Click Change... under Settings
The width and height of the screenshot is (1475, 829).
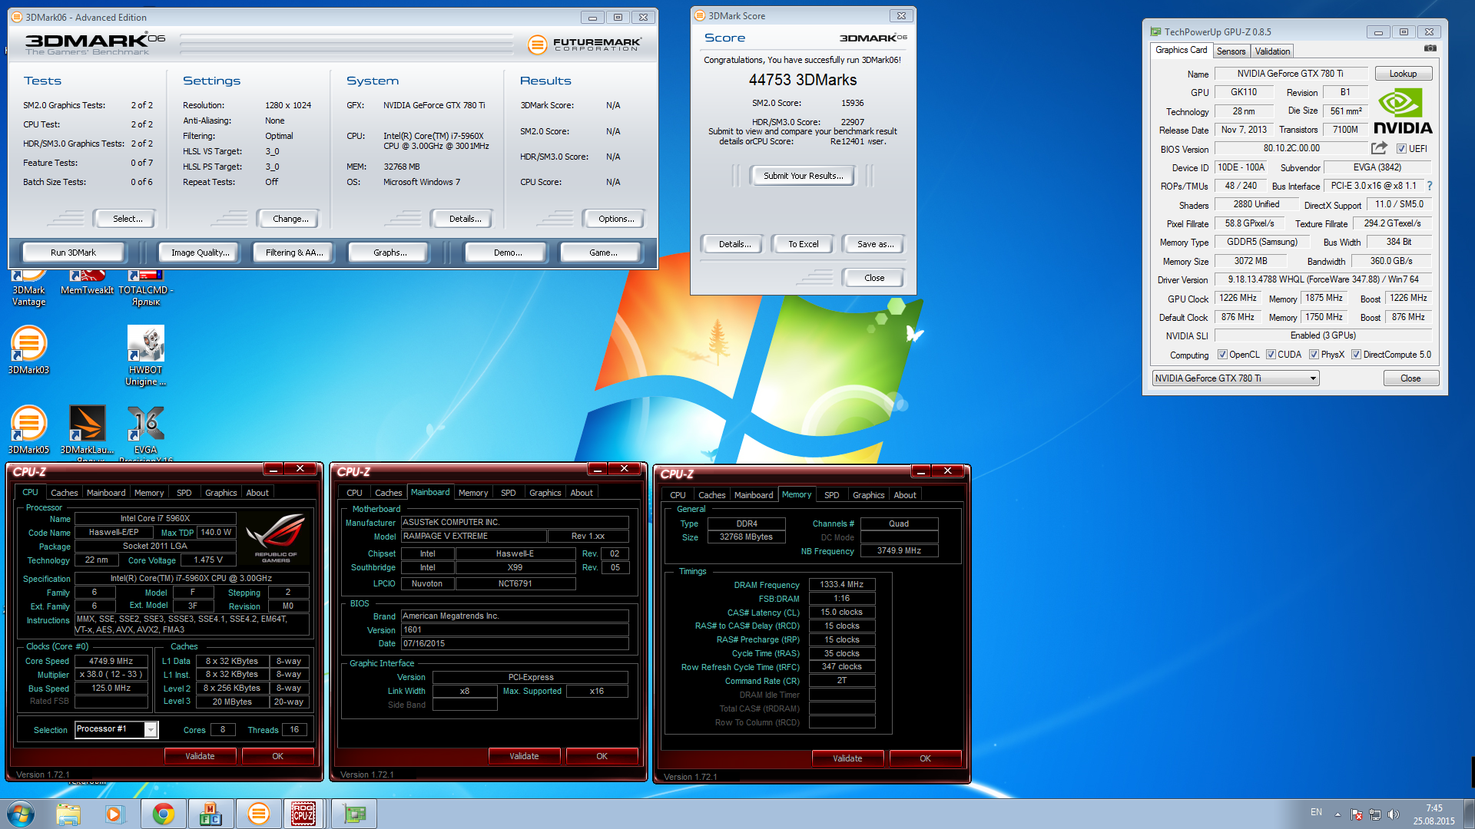290,219
